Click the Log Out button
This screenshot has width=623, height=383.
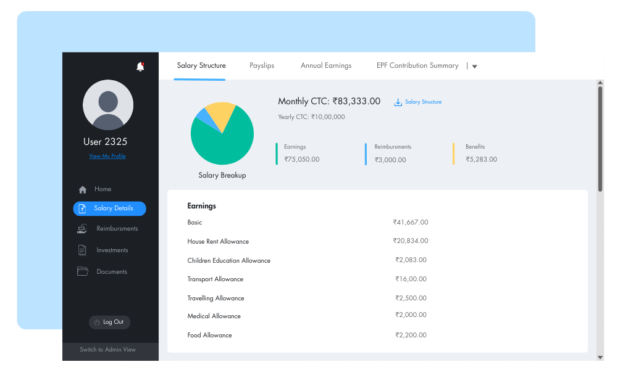click(109, 322)
